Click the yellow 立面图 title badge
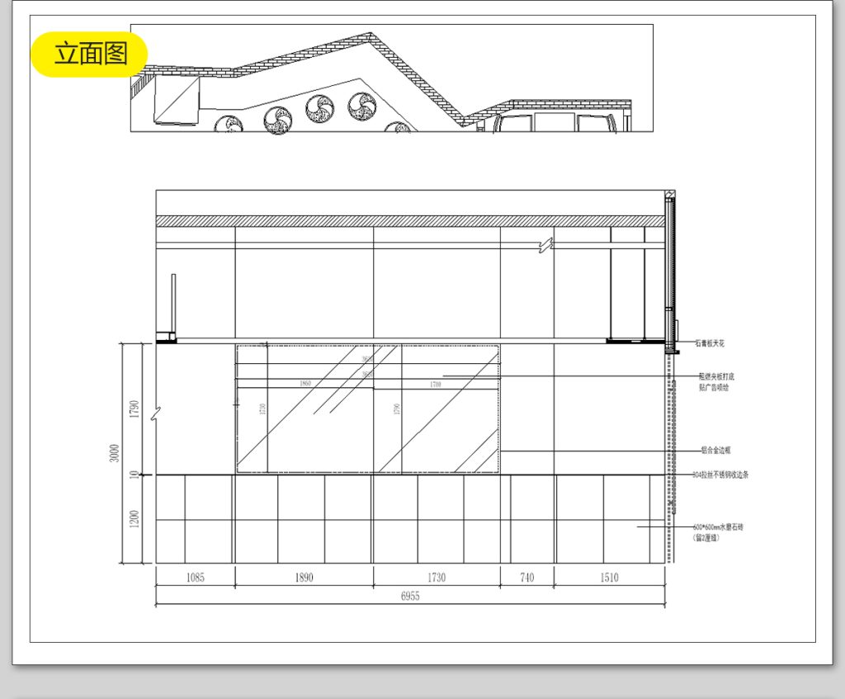 click(89, 54)
